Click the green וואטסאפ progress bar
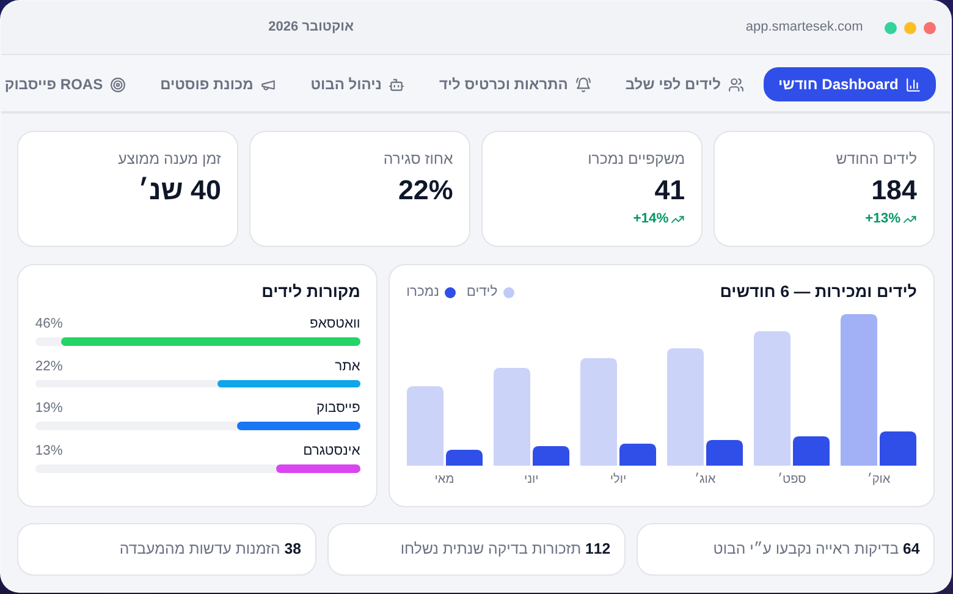The width and height of the screenshot is (953, 594). (x=211, y=342)
